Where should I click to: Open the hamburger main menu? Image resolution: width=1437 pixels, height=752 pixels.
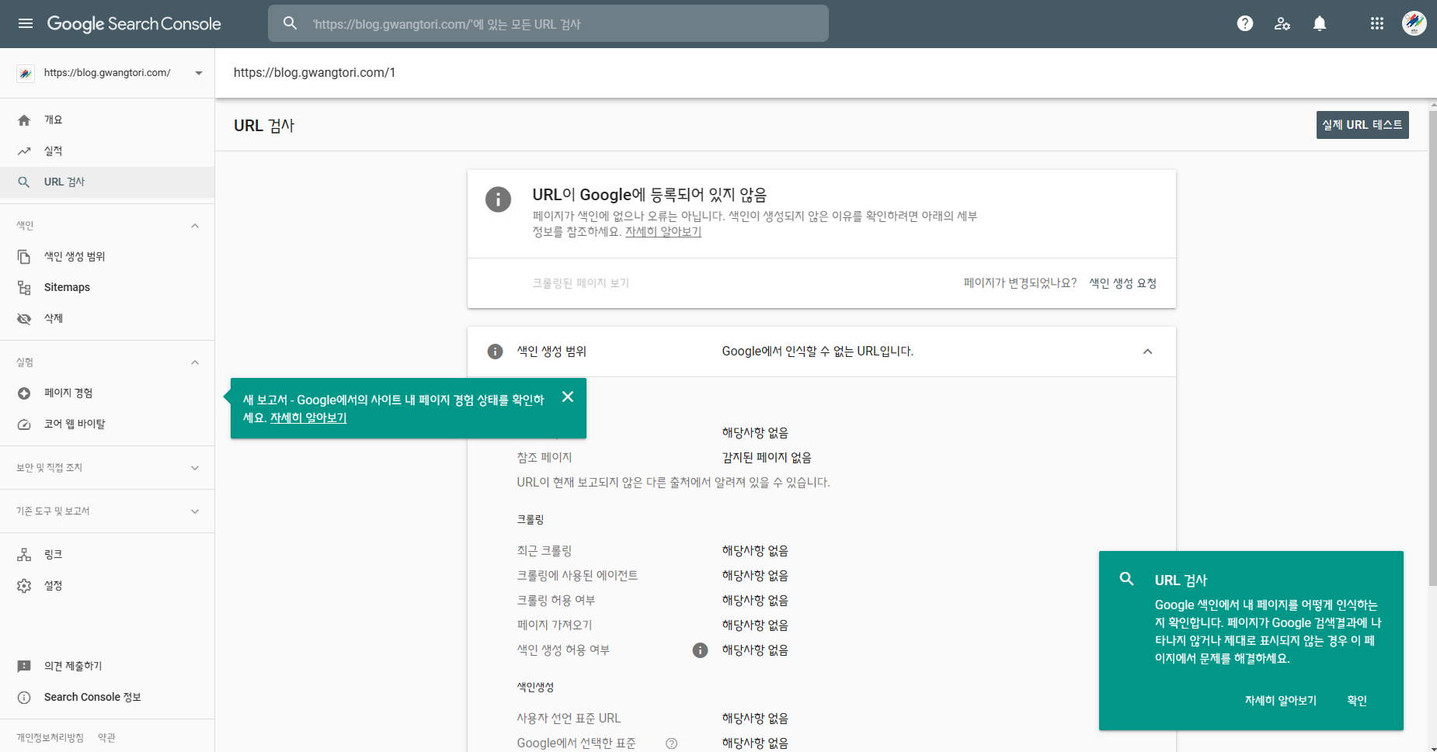tap(26, 23)
